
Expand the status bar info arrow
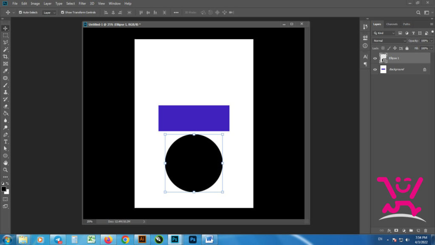click(144, 222)
